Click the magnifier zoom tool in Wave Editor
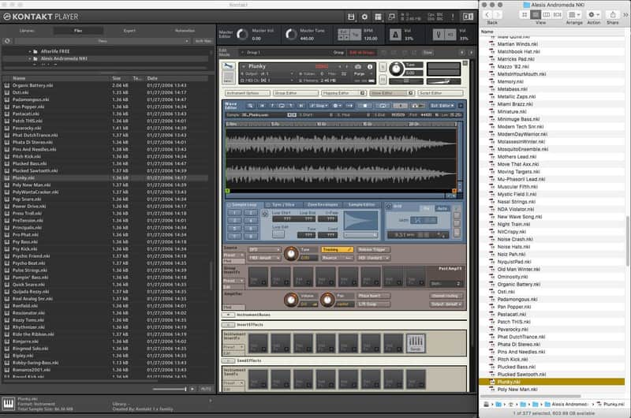This screenshot has height=418, width=631. (x=250, y=106)
